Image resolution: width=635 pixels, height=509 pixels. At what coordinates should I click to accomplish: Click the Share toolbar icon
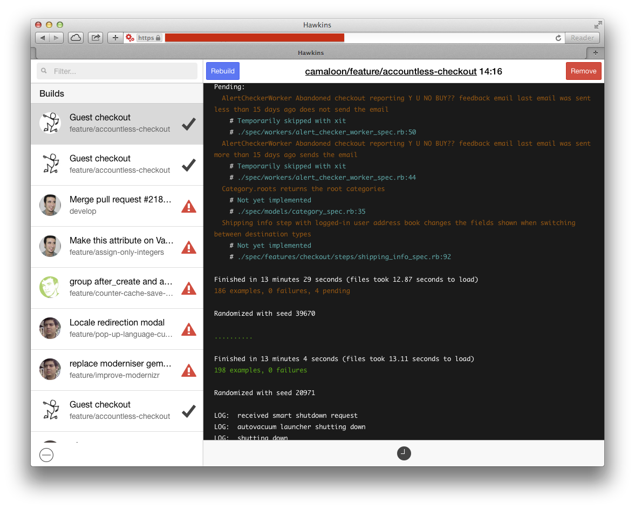pos(95,38)
